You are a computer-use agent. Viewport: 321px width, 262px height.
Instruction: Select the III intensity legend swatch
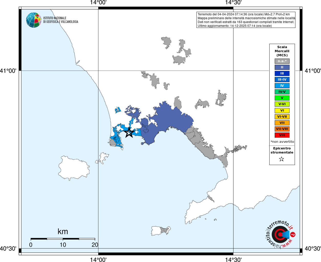(x=282, y=73)
